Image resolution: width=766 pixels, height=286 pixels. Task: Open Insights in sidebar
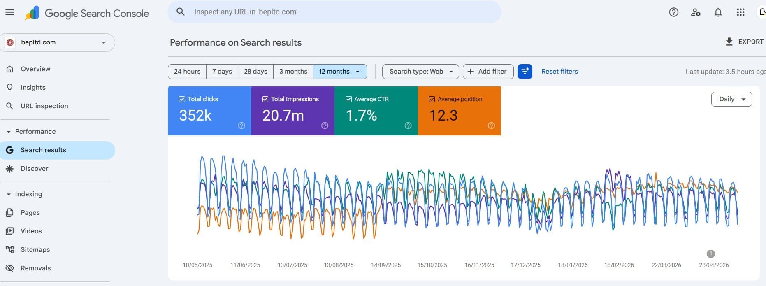click(x=58, y=88)
